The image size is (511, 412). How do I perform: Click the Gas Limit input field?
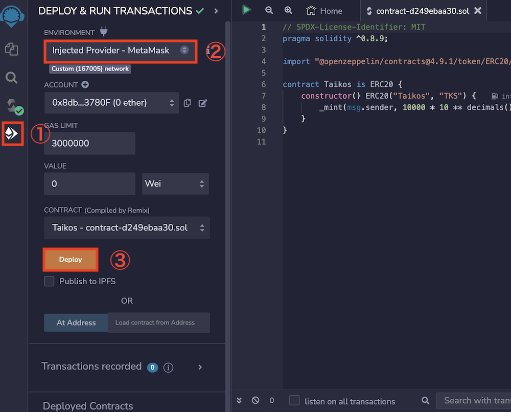pos(89,143)
